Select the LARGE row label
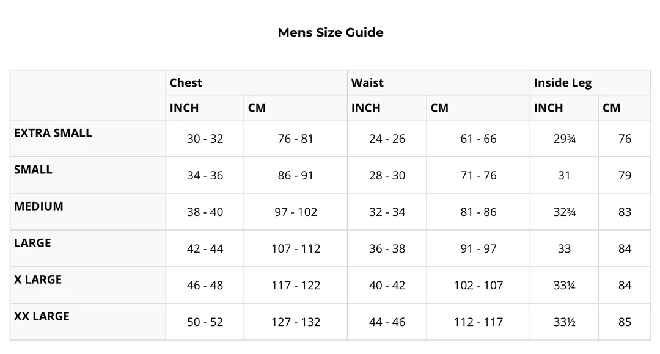 [32, 243]
